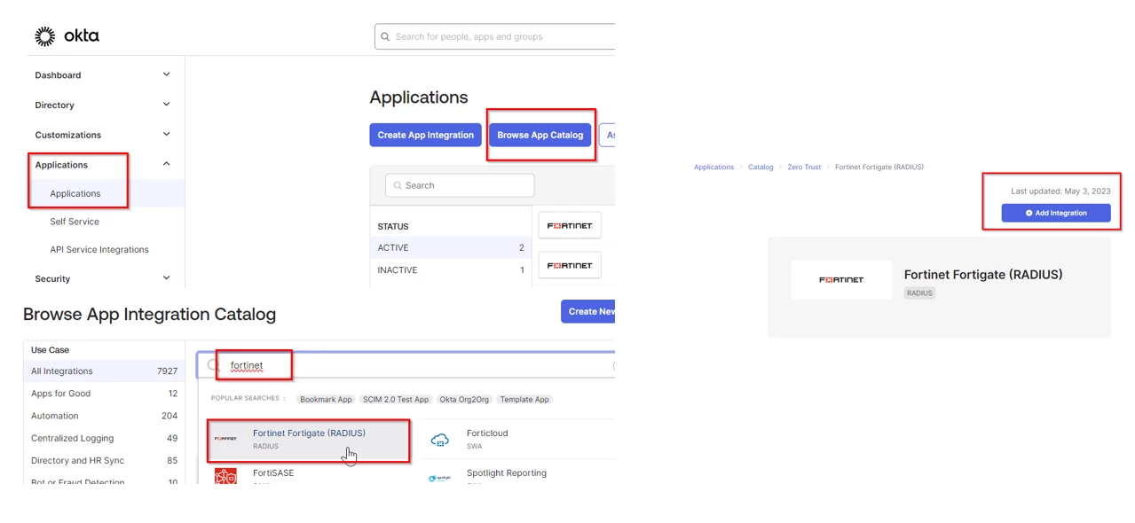Click the Bookmark App popular search chip
This screenshot has width=1135, height=523.
tap(326, 399)
